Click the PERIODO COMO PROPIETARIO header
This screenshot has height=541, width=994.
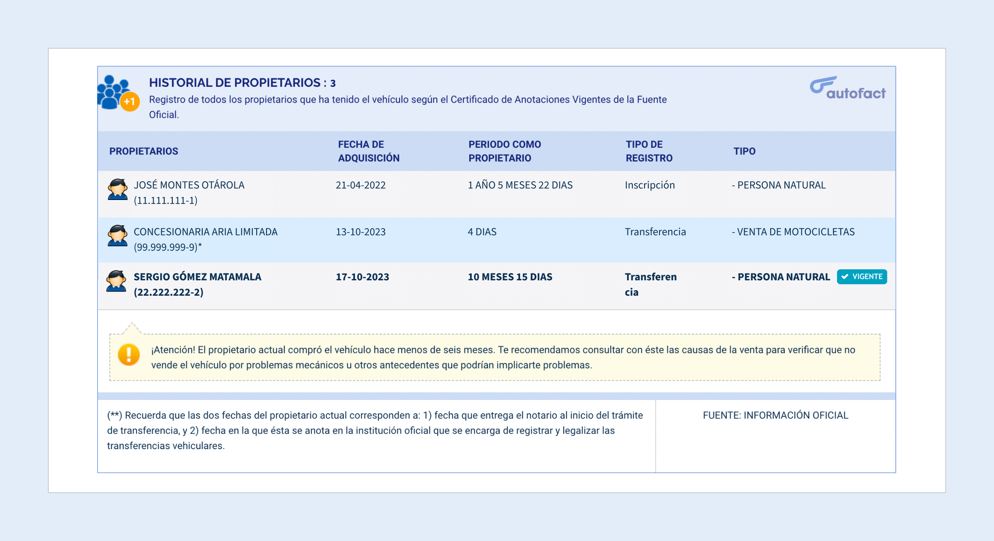point(505,151)
